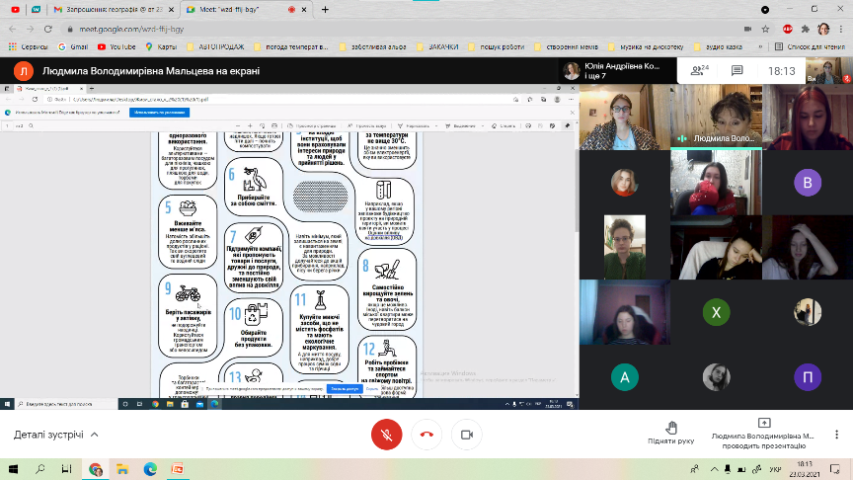Go back in browser history

pyautogui.click(x=13, y=29)
